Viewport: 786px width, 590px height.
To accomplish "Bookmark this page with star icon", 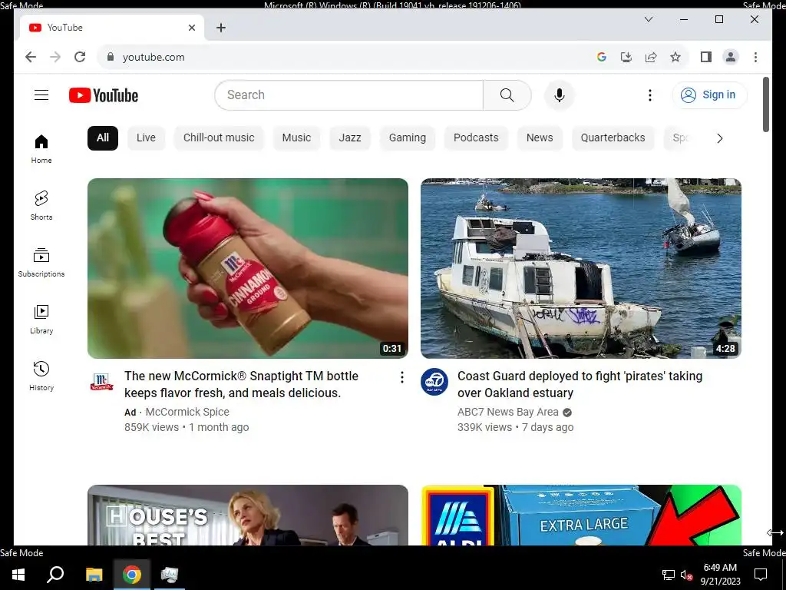I will (675, 57).
